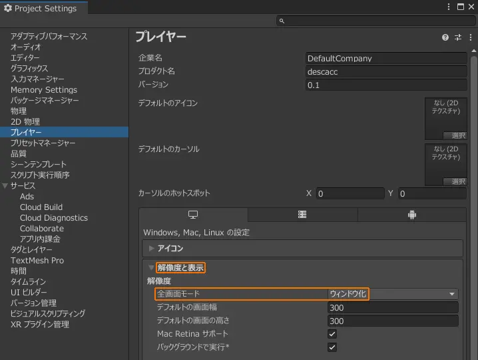Viewport: 478px width, 360px height.
Task: Collapse the サービス tree group
Action: (x=5, y=186)
